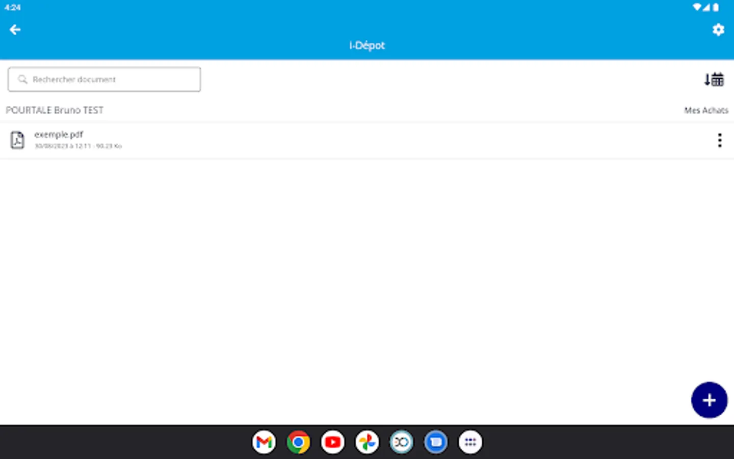
Task: Open the blue Messages dock app
Action: click(x=436, y=442)
